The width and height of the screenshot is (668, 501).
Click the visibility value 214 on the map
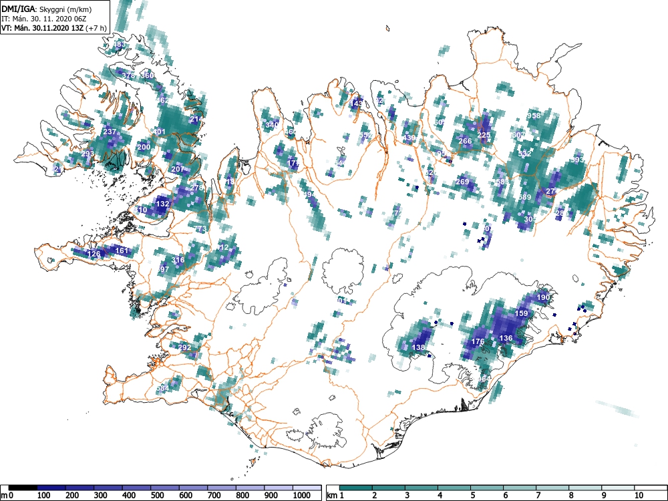(x=196, y=119)
